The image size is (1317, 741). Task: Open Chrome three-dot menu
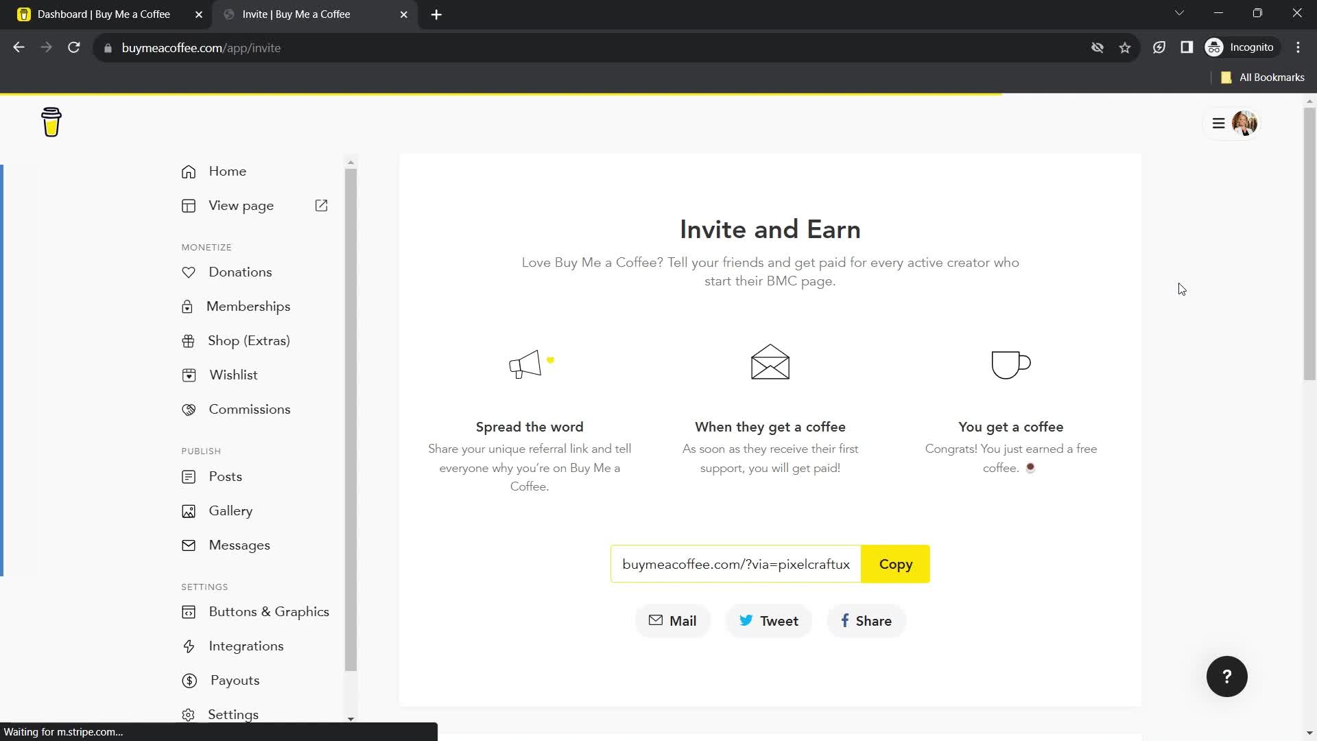pos(1298,47)
